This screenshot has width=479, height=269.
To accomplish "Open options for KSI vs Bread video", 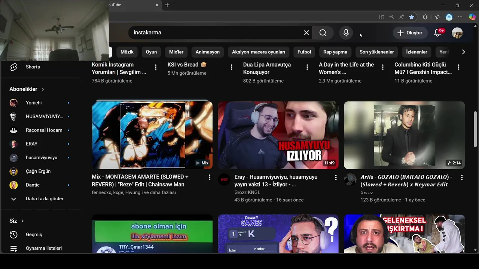I will [232, 67].
